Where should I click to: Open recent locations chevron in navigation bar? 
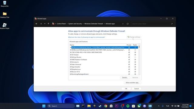pos(45,24)
